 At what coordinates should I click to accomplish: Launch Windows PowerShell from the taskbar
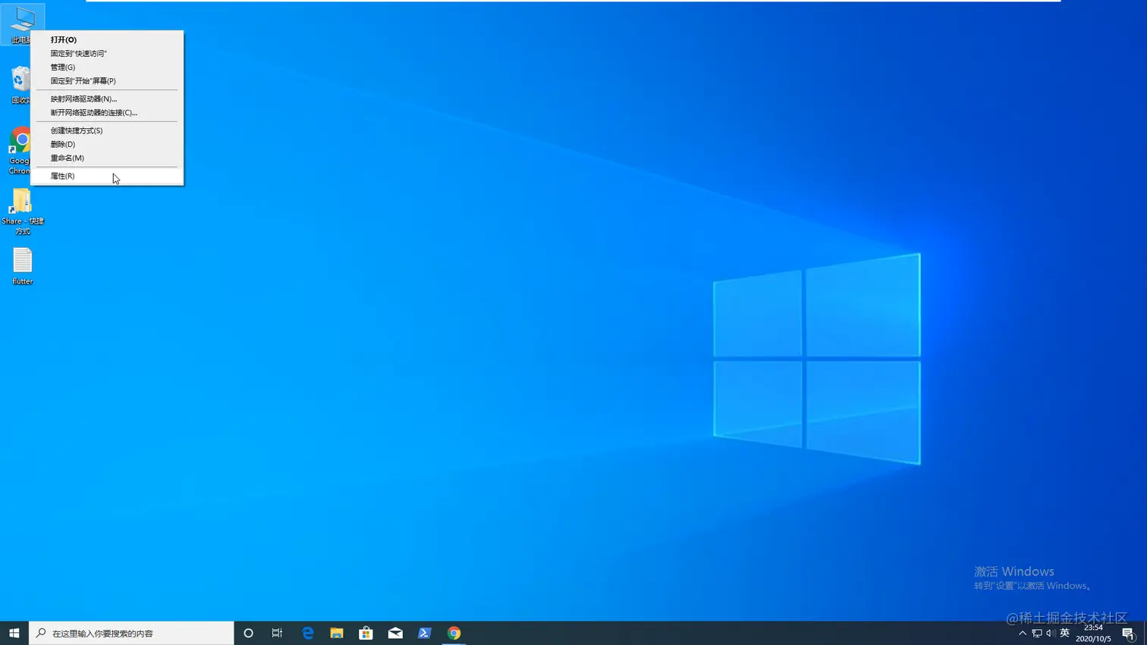point(424,633)
